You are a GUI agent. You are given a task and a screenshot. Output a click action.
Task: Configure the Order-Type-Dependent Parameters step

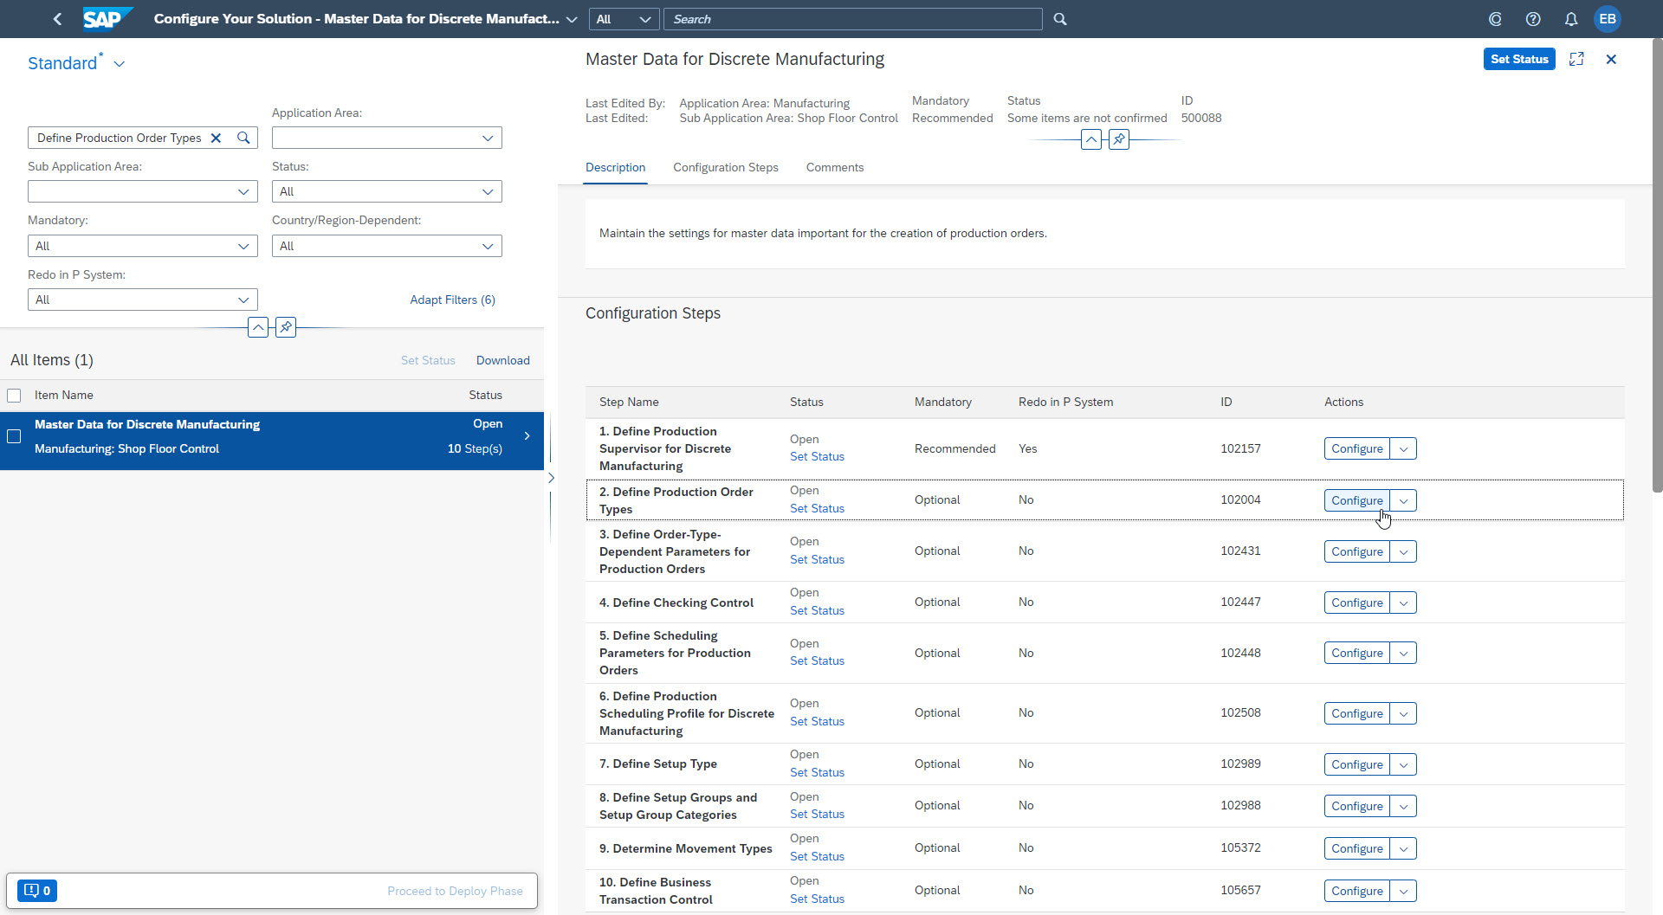click(x=1356, y=551)
